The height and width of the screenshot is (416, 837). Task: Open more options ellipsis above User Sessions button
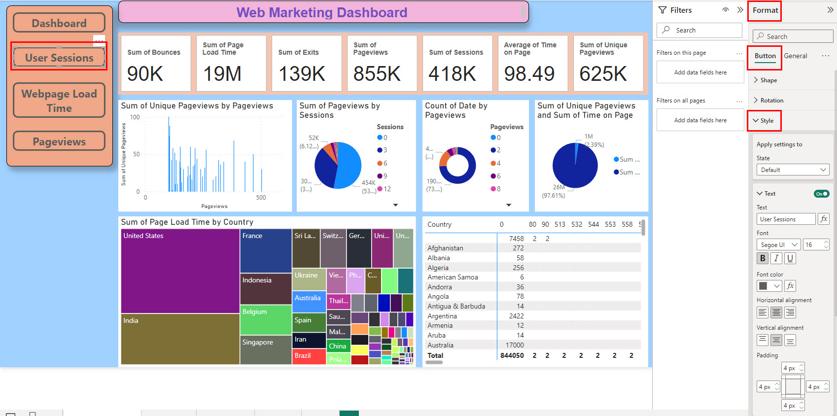(x=99, y=40)
